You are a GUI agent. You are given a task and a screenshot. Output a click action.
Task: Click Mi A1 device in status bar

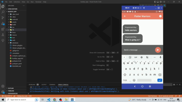click(166, 96)
